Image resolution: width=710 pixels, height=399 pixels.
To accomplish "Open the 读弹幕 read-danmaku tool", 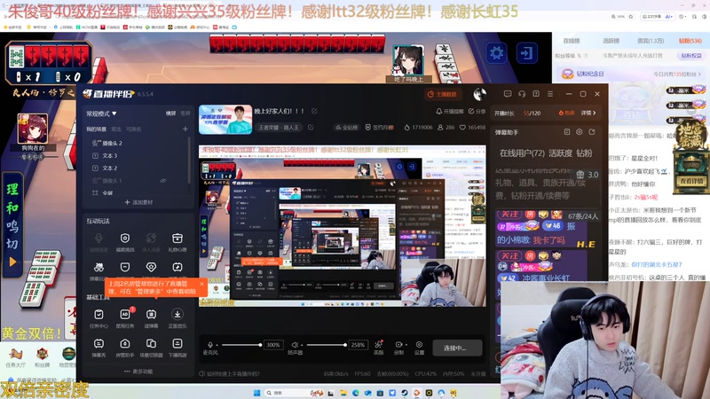I will point(151,318).
